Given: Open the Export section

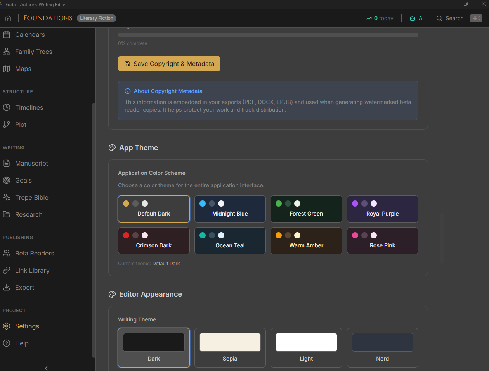Looking at the screenshot, I should [24, 287].
